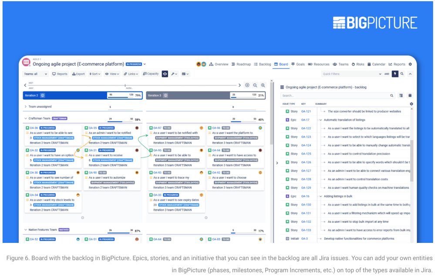This screenshot has height=276, width=435.
Task: Click the backlog Search field
Action: click(337, 96)
